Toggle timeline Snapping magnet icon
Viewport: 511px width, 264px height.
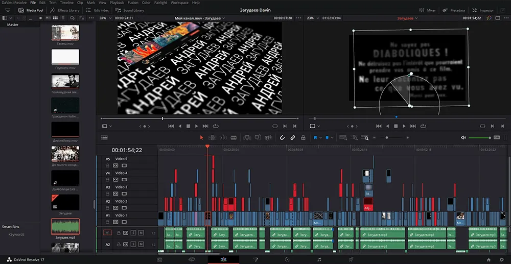pyautogui.click(x=282, y=138)
